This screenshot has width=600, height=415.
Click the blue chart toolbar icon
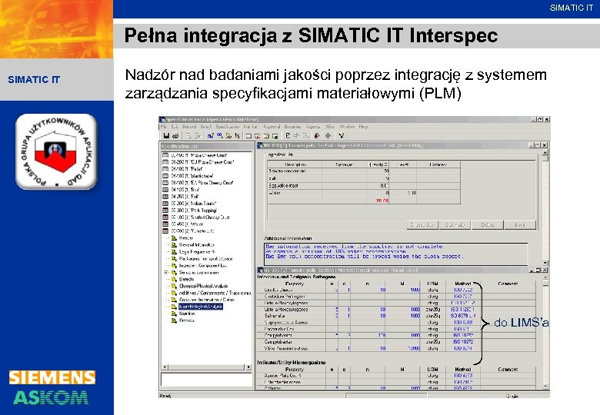(210, 136)
